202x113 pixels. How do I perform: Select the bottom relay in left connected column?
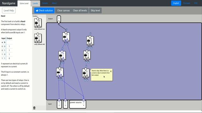pos(60,73)
